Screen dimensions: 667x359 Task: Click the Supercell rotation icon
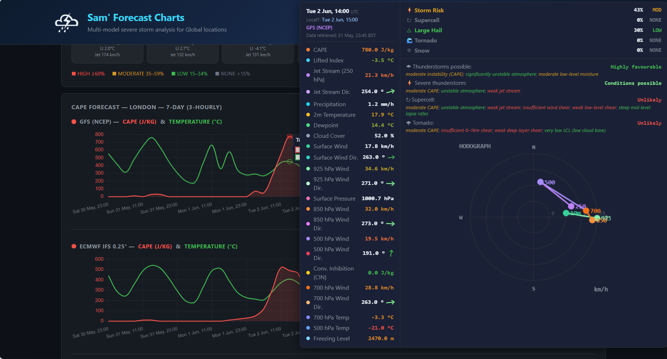point(409,20)
